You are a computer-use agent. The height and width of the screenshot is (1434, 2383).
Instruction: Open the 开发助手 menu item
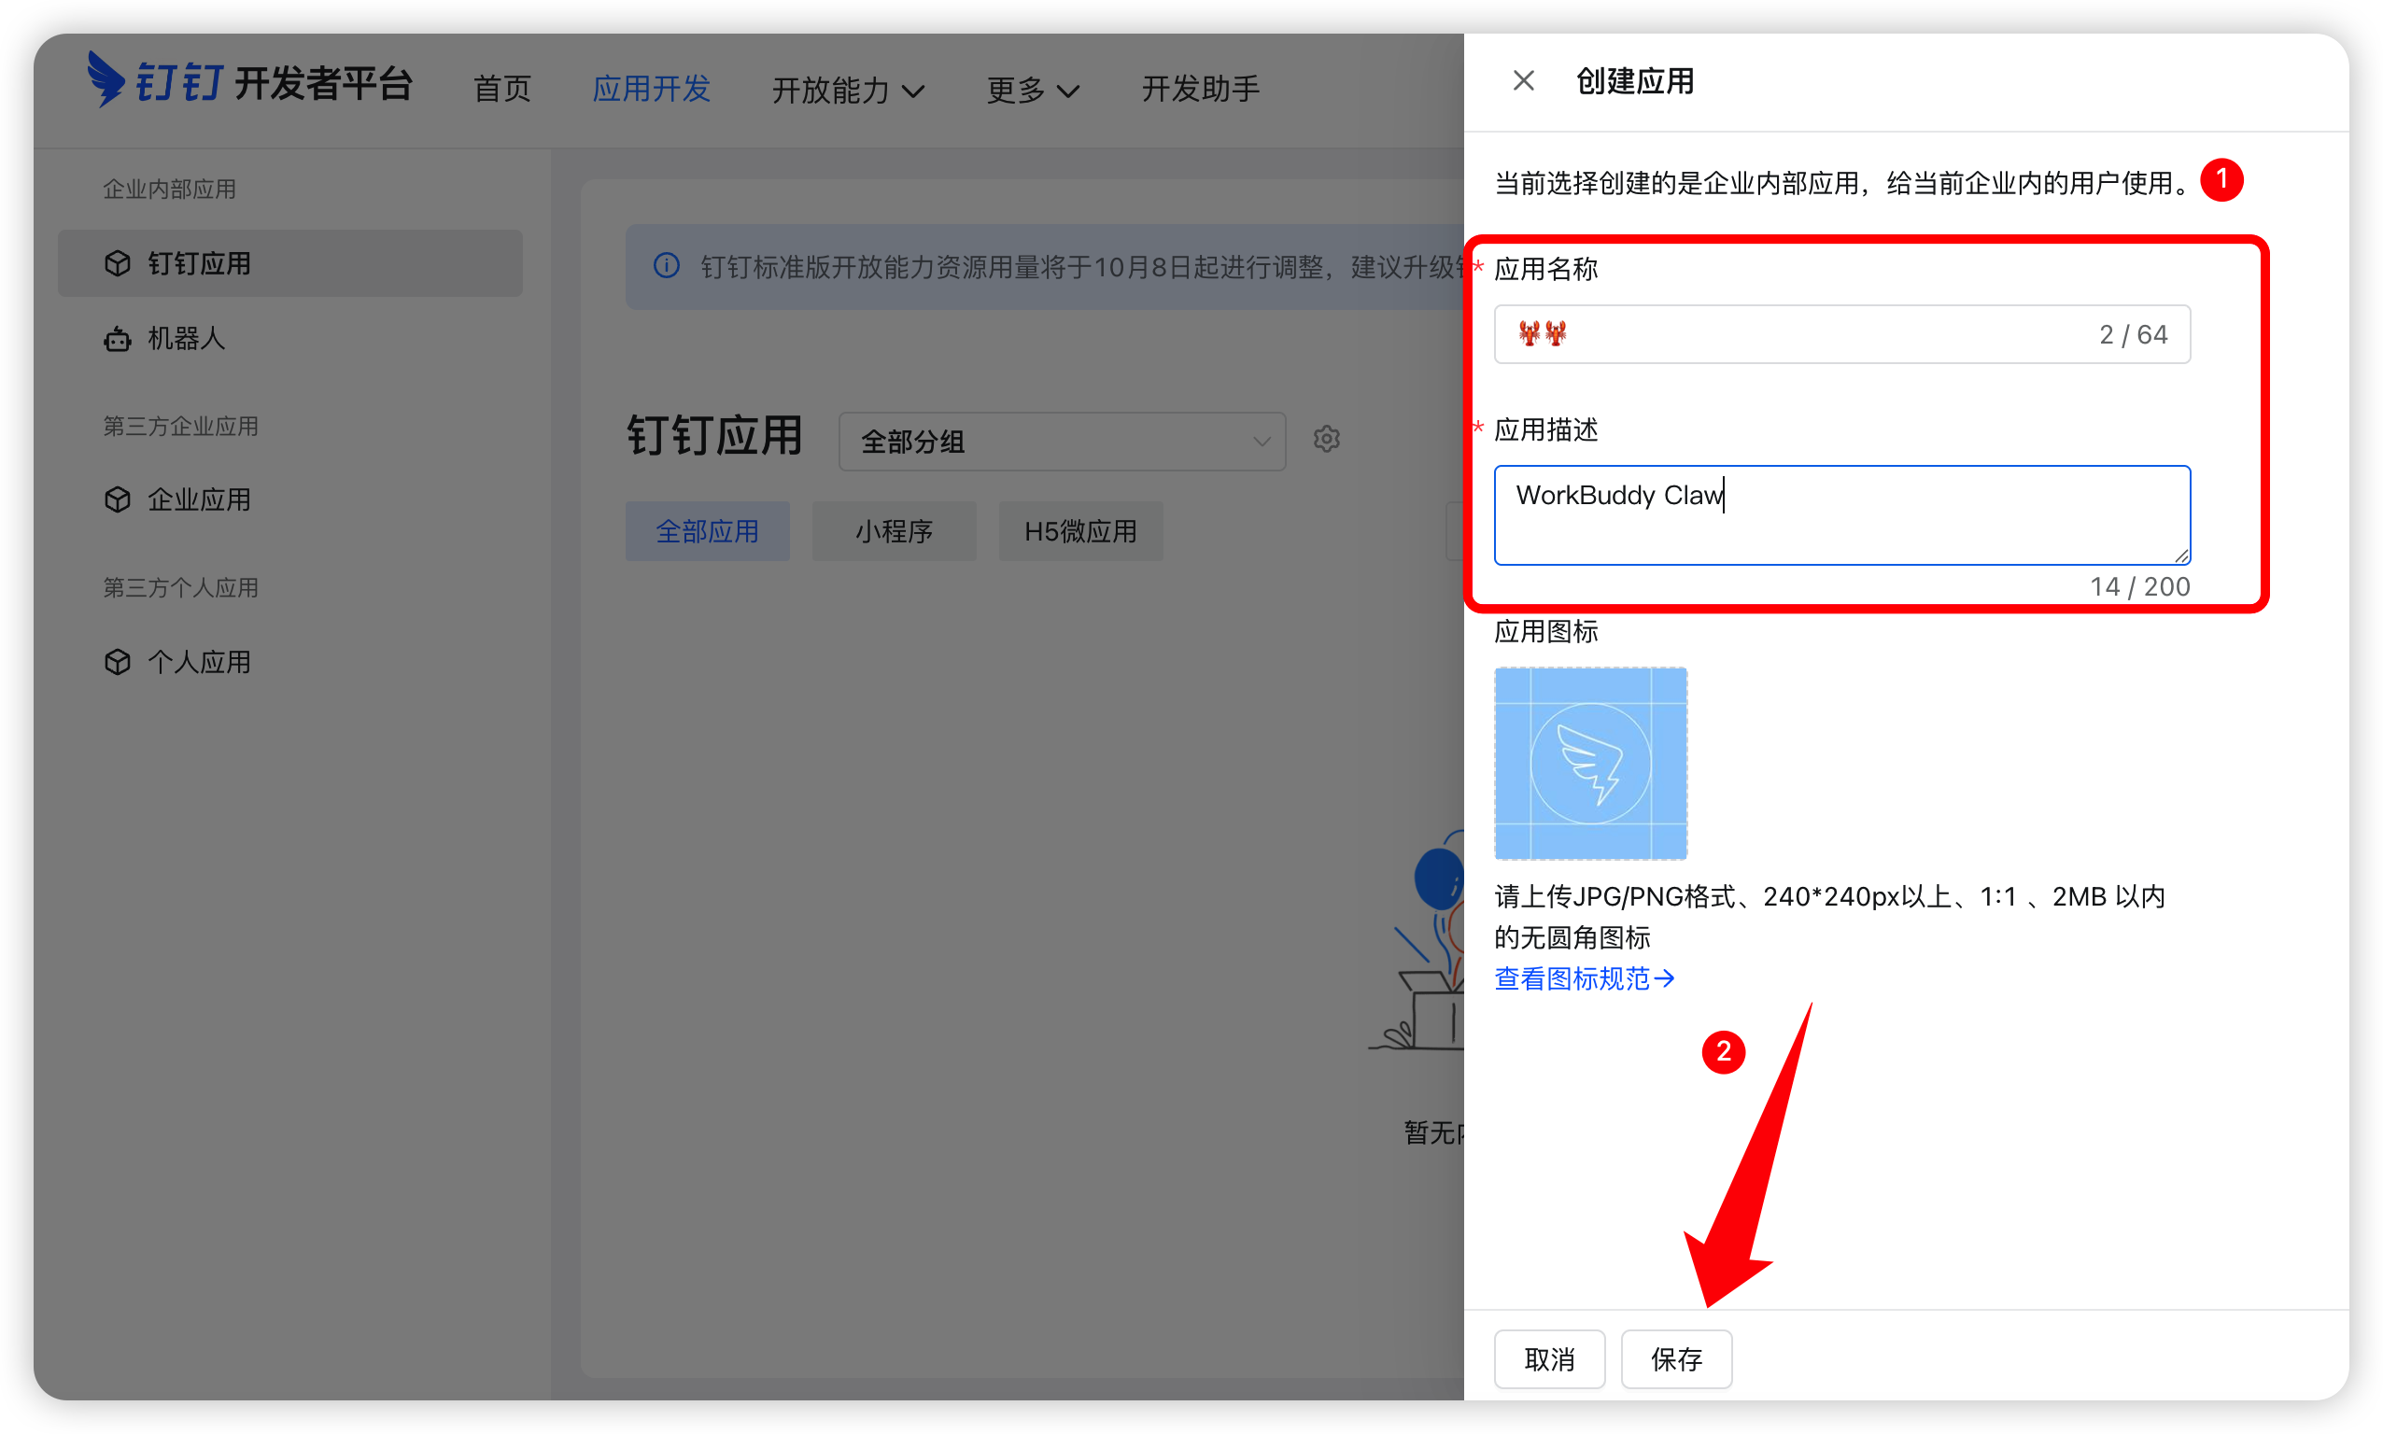[1199, 89]
